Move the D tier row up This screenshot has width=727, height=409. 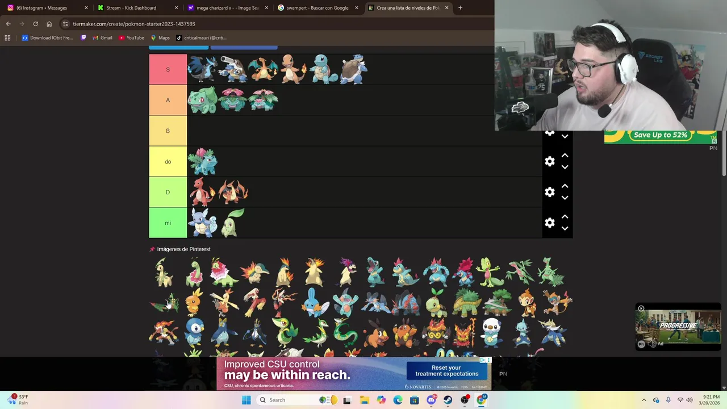coord(565,186)
